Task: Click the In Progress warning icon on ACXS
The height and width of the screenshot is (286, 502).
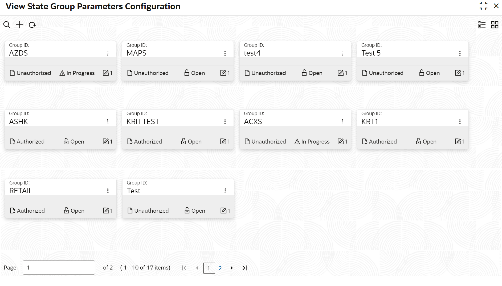Action: pyautogui.click(x=297, y=142)
